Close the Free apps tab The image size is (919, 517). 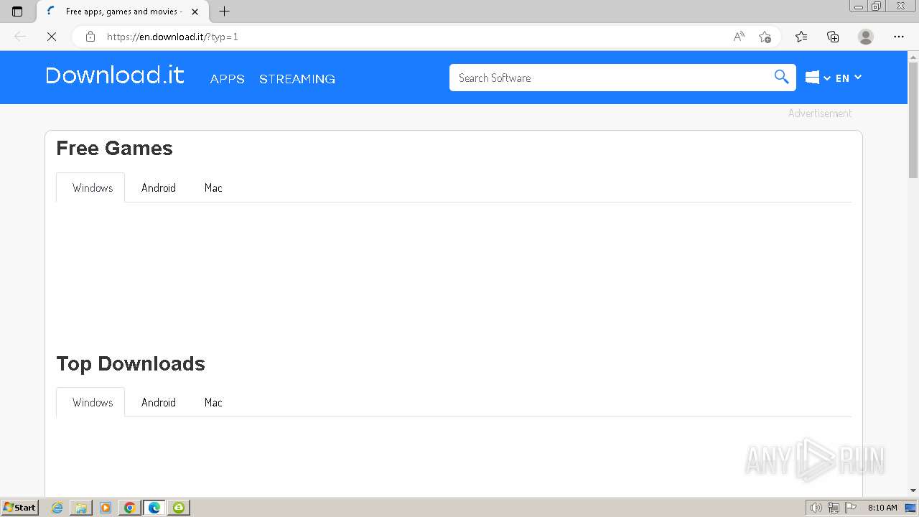click(195, 11)
